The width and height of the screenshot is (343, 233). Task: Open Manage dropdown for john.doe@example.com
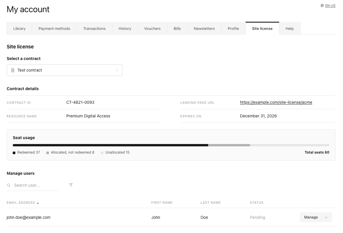point(316,217)
